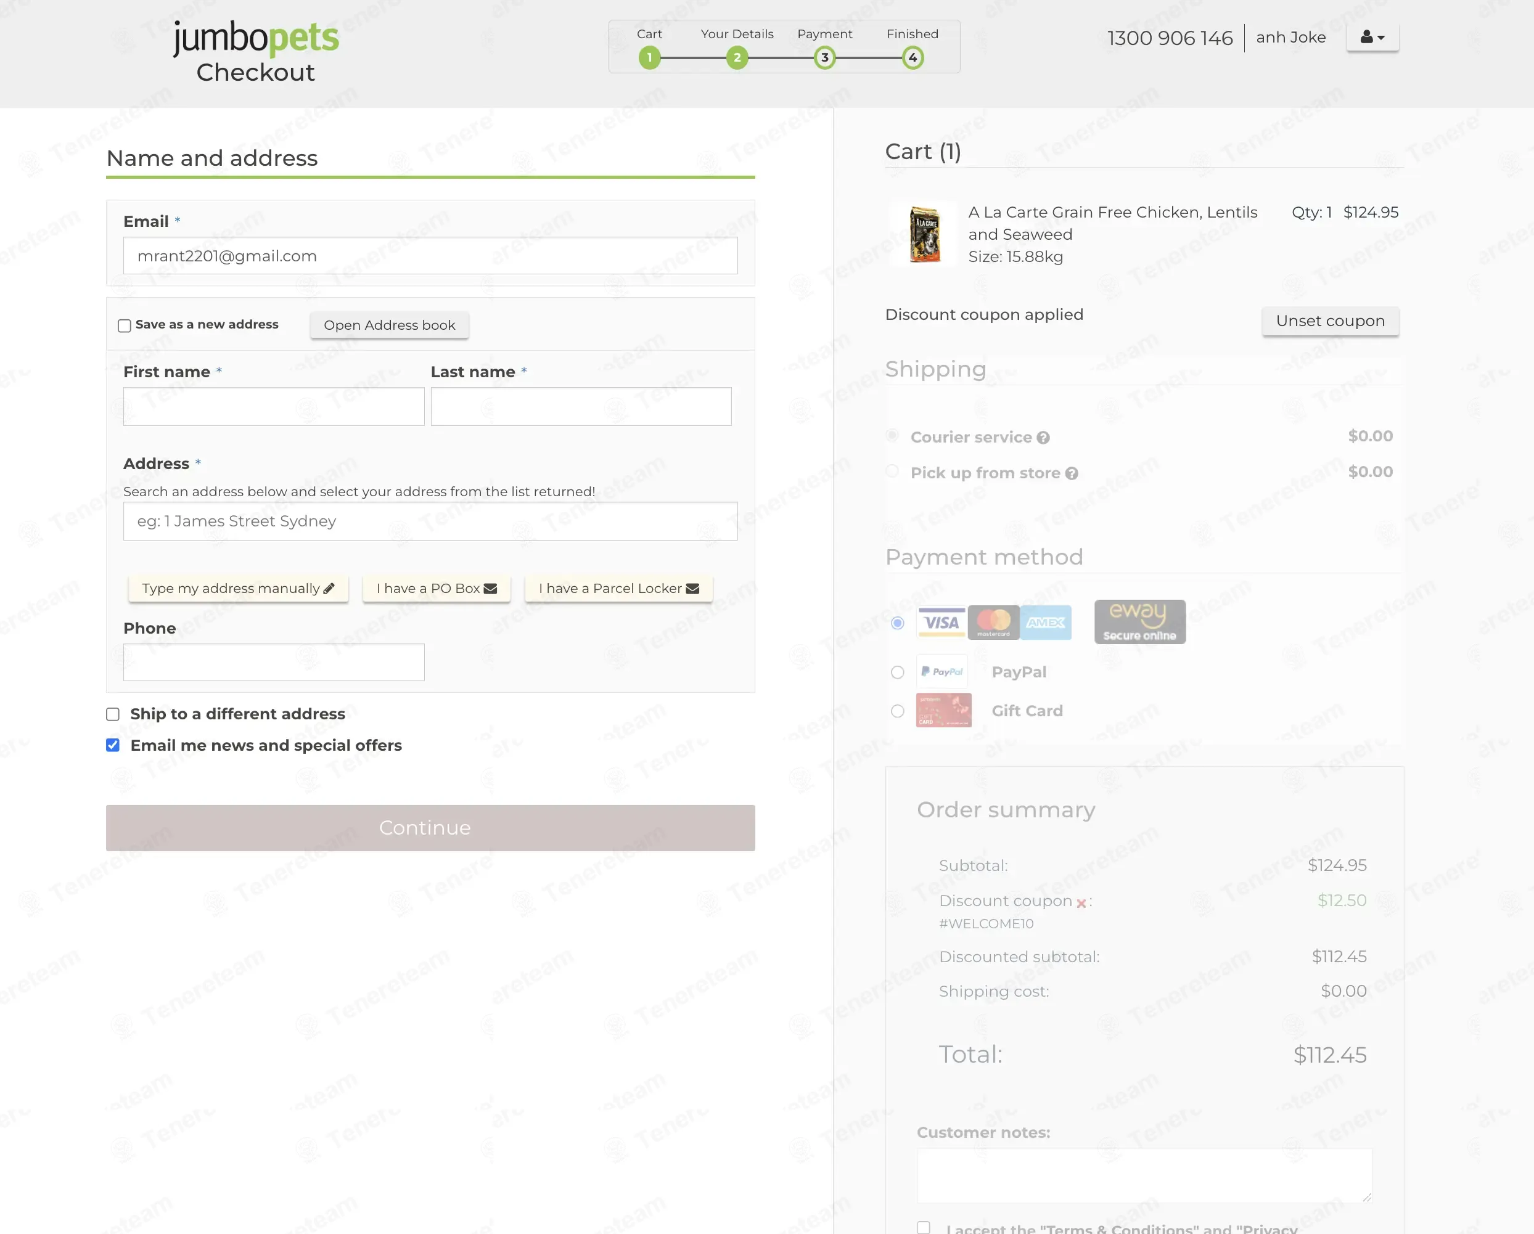Select Pick up from store option
Screen dimensions: 1534x1234
pos(892,471)
